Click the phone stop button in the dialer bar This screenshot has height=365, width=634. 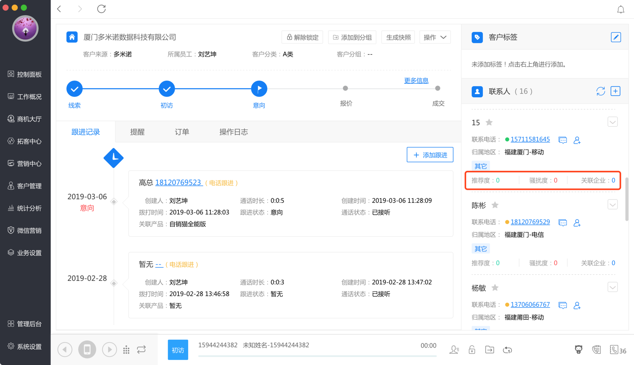[87, 349]
